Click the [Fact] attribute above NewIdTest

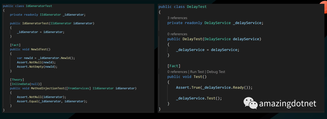click(x=15, y=45)
